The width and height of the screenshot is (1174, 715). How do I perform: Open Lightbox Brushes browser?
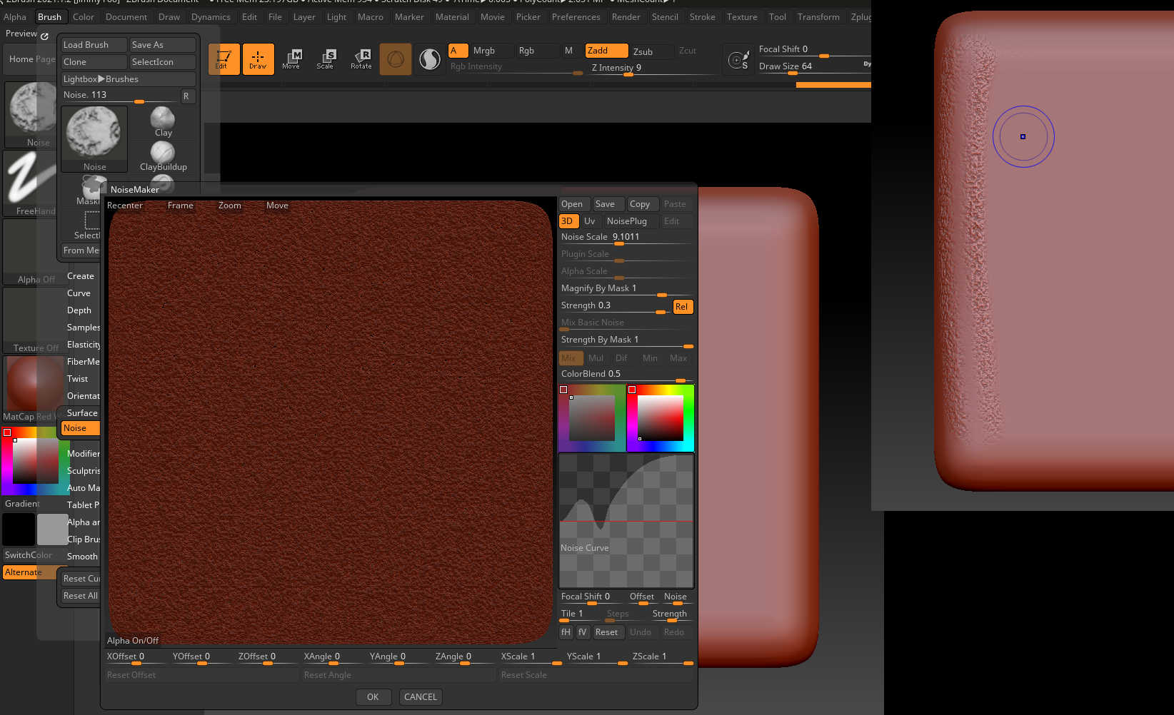128,79
